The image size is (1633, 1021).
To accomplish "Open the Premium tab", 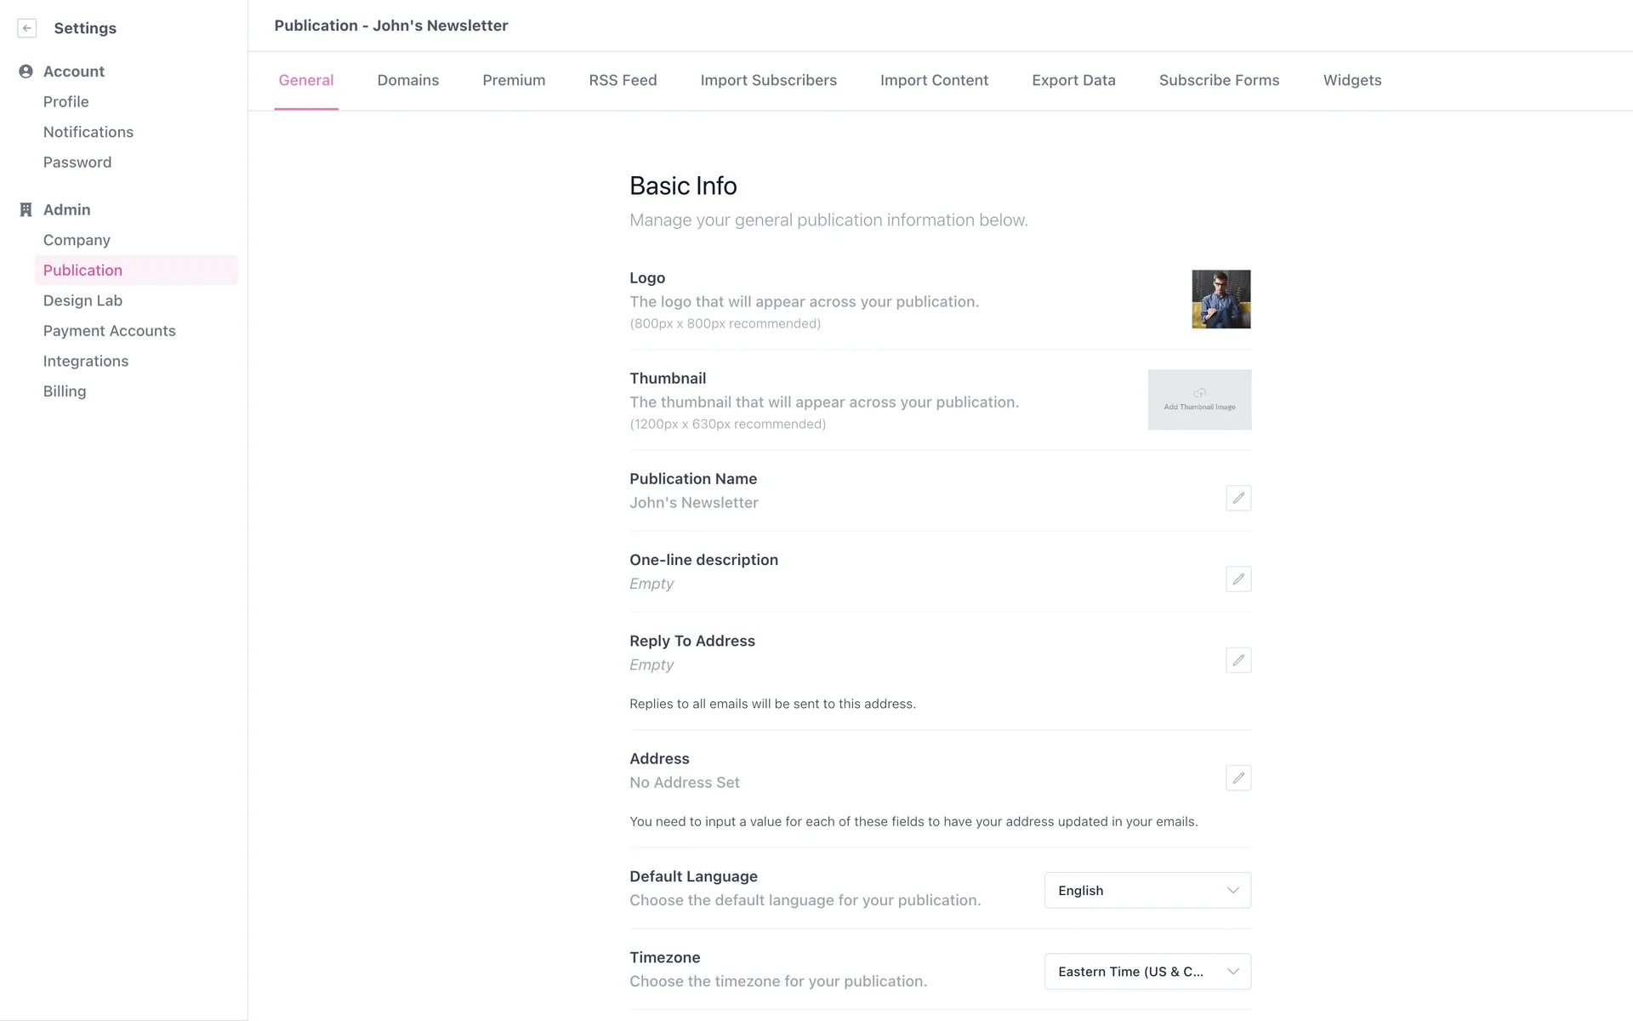I will (x=514, y=80).
